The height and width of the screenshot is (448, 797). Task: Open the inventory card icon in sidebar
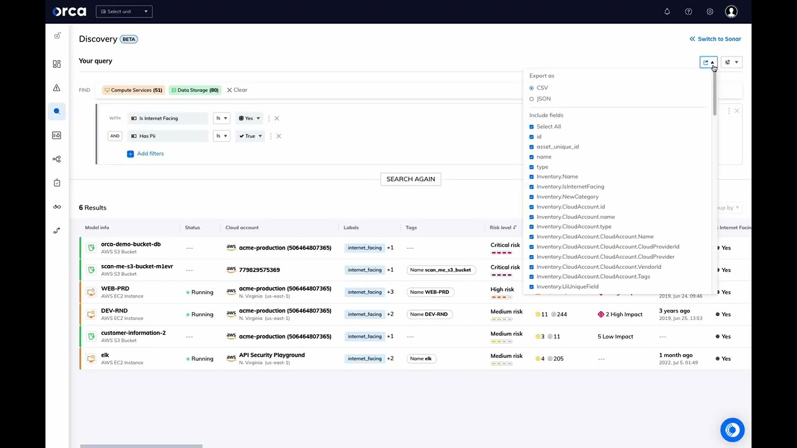[57, 135]
